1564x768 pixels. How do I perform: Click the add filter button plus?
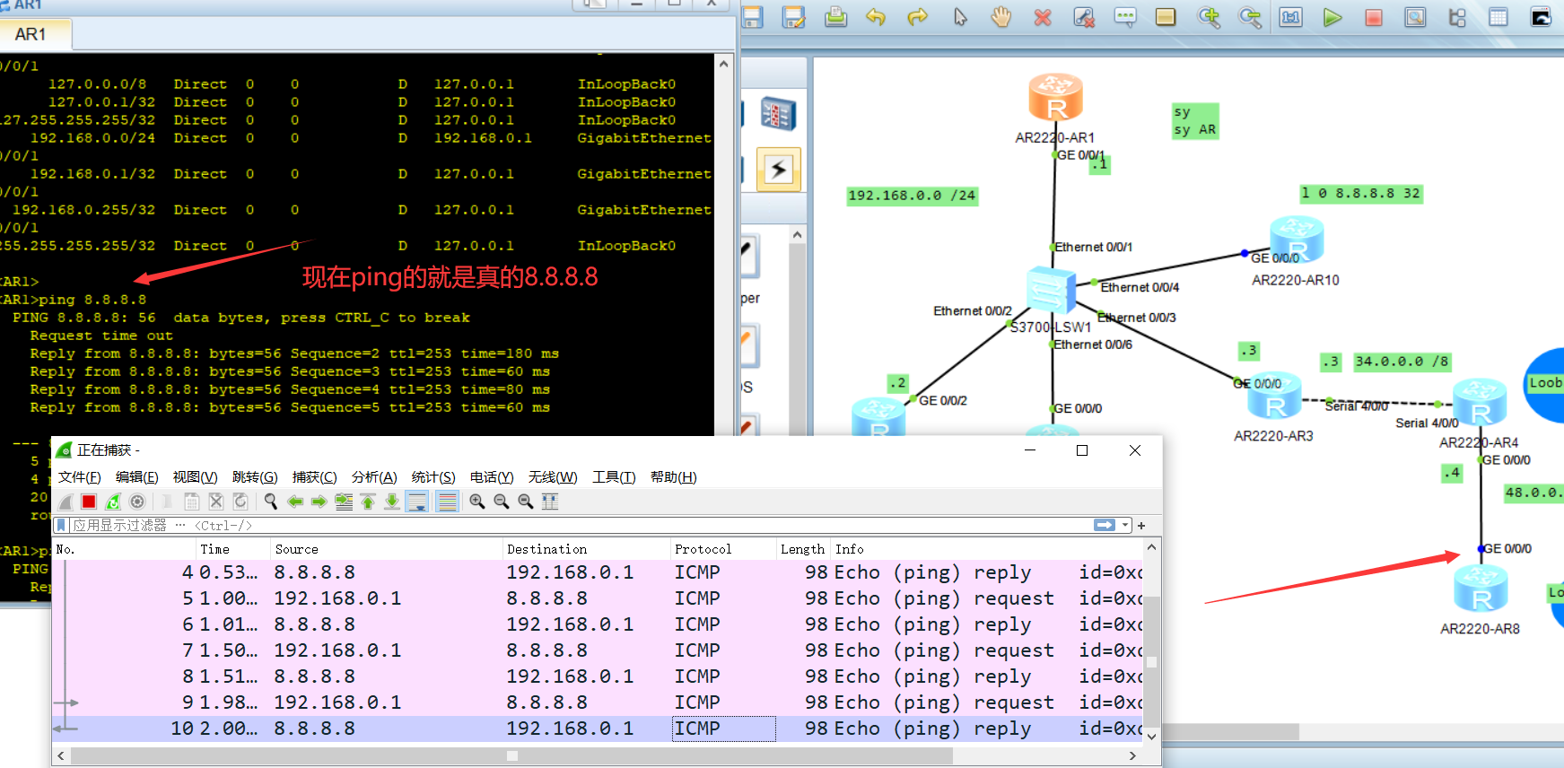1141,526
